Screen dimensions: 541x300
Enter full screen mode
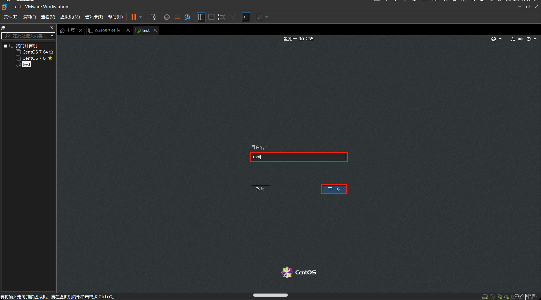(x=221, y=17)
